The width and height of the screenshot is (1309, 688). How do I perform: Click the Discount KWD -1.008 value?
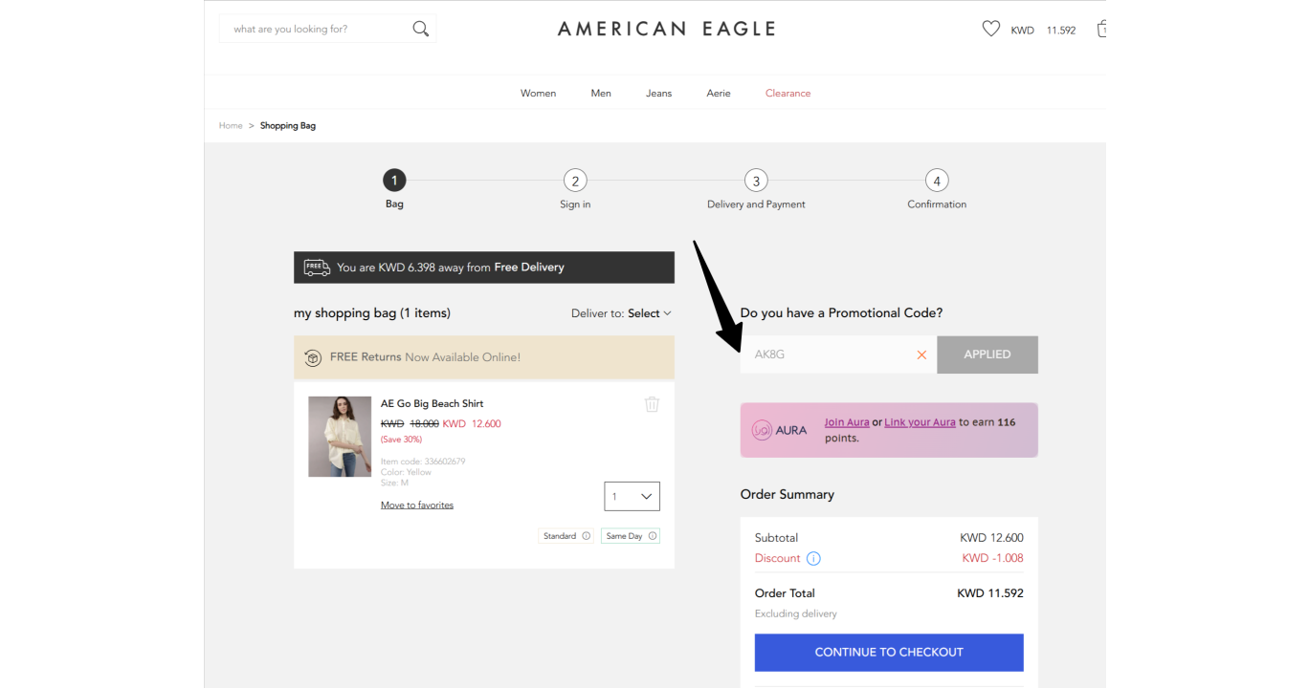[x=992, y=558]
